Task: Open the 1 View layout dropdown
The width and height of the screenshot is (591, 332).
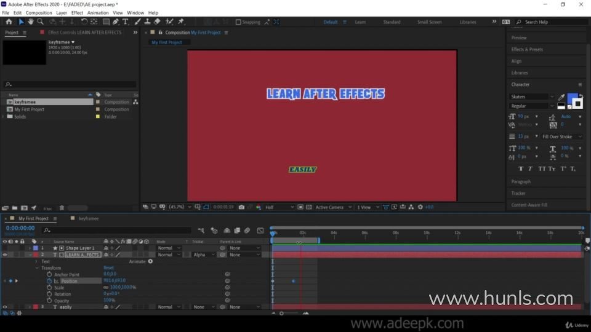Action: tap(368, 207)
